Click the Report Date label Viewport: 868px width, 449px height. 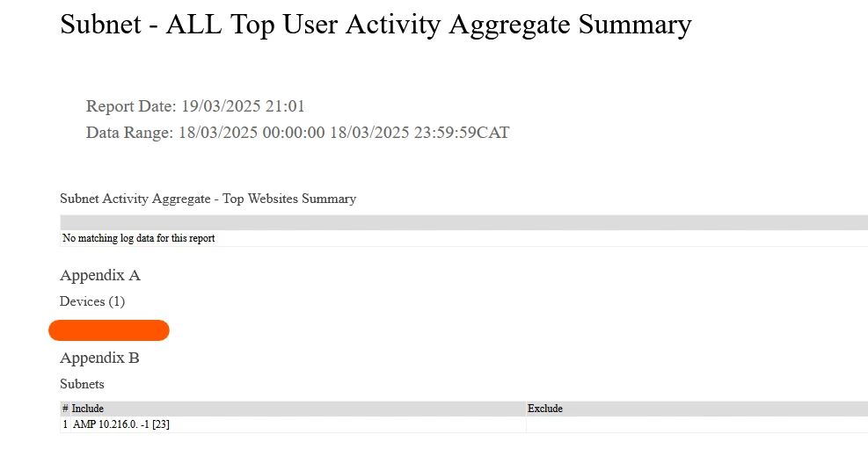tap(131, 106)
